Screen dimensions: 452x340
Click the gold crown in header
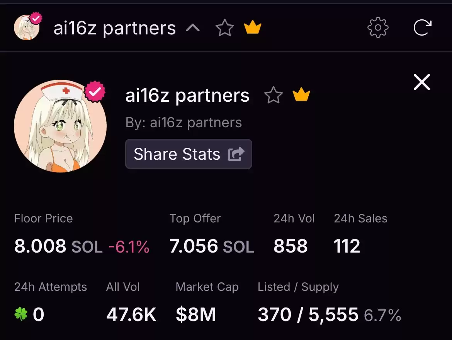coord(253,27)
